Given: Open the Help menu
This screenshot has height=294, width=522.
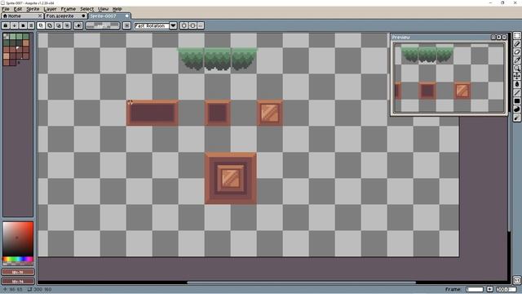Looking at the screenshot, I should pos(117,9).
